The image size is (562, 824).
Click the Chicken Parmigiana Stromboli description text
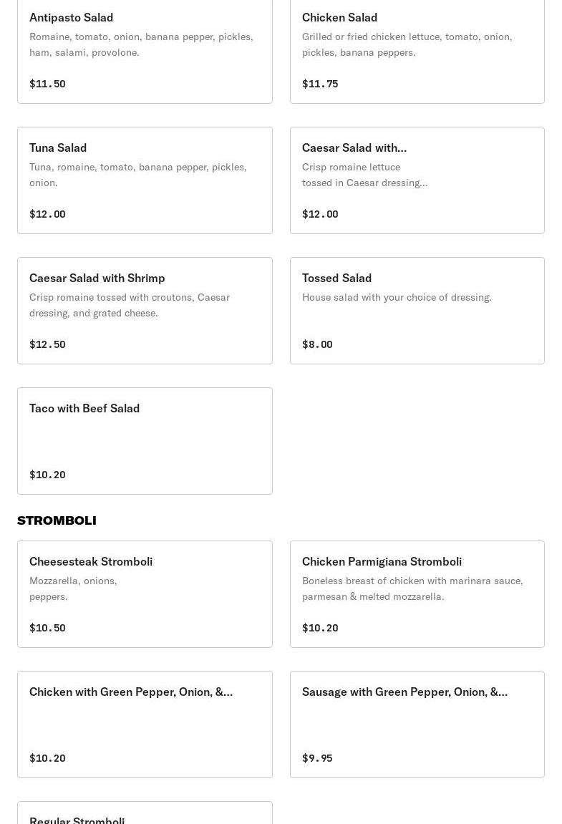tap(412, 588)
